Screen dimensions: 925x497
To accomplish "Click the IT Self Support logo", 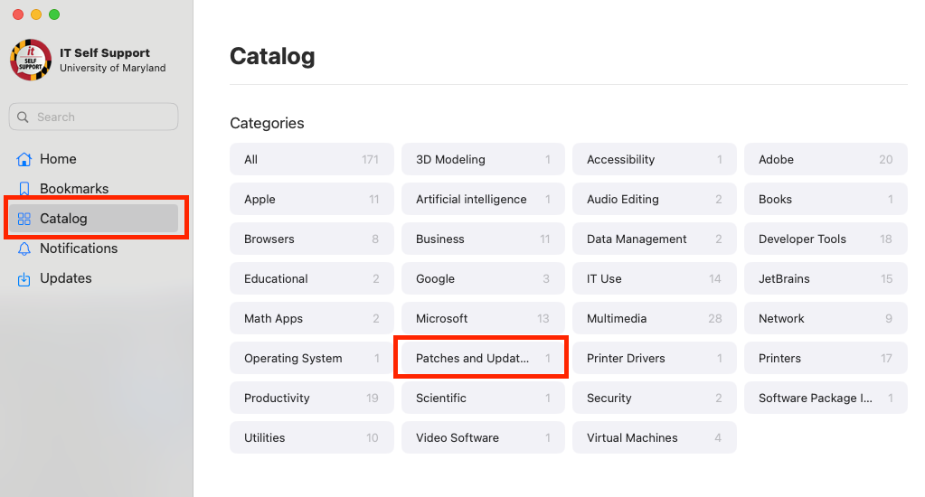I will (31, 60).
